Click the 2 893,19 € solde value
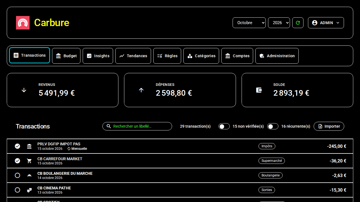This screenshot has width=360, height=202. point(291,93)
